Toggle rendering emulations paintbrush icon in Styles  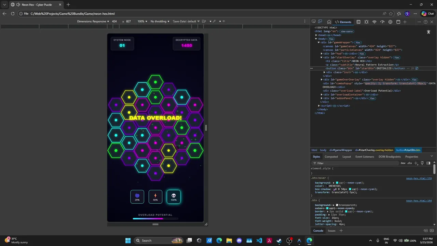coord(422,163)
